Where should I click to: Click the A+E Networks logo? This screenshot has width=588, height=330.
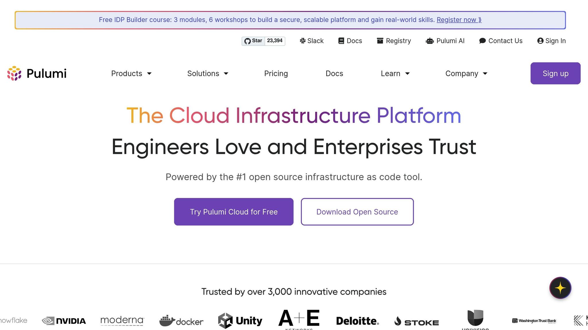[299, 319]
